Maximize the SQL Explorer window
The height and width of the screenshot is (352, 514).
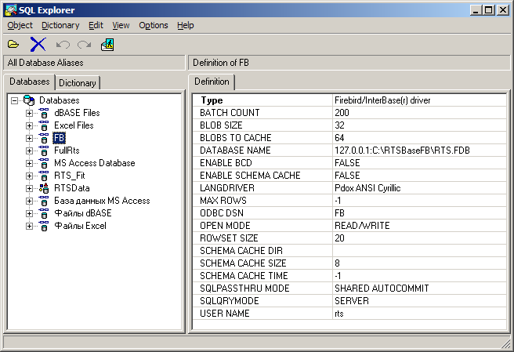click(x=488, y=10)
